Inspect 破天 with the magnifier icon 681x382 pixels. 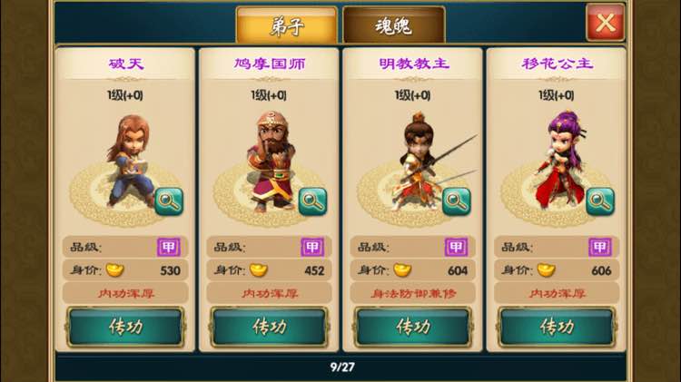pyautogui.click(x=169, y=201)
